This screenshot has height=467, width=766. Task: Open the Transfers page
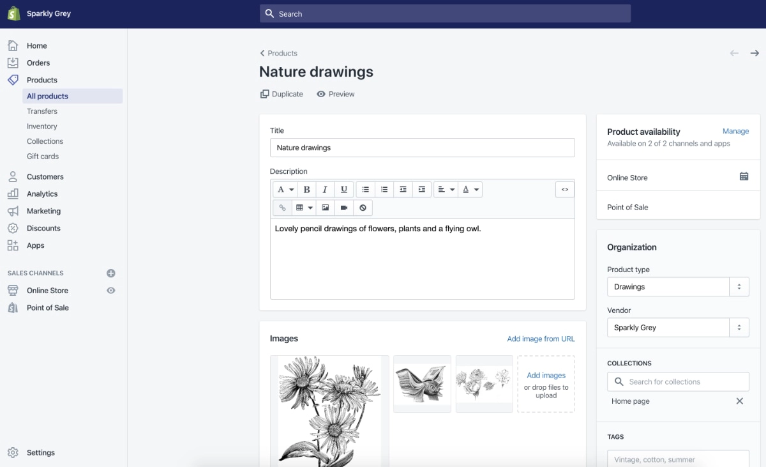pos(42,111)
